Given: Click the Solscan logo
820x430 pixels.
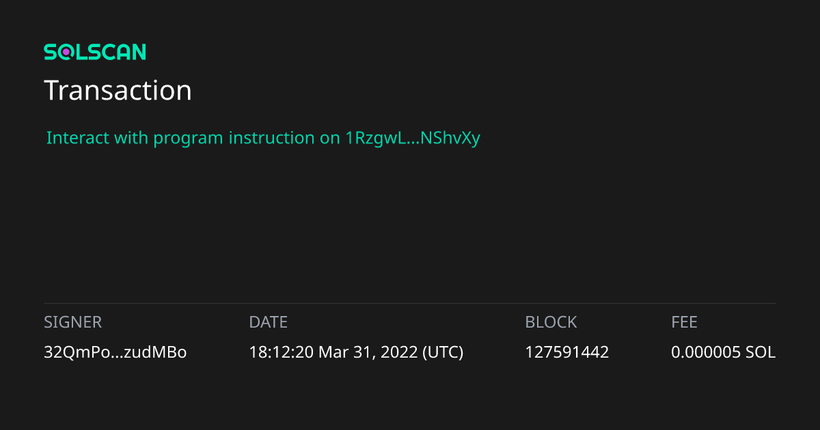Looking at the screenshot, I should 95,52.
